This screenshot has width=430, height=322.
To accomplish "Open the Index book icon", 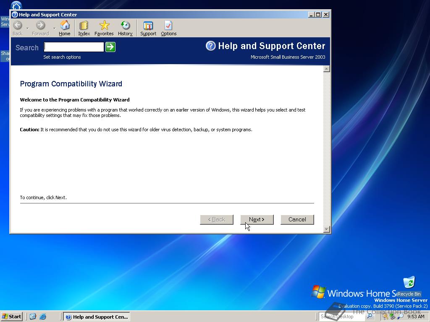I will [x=84, y=28].
